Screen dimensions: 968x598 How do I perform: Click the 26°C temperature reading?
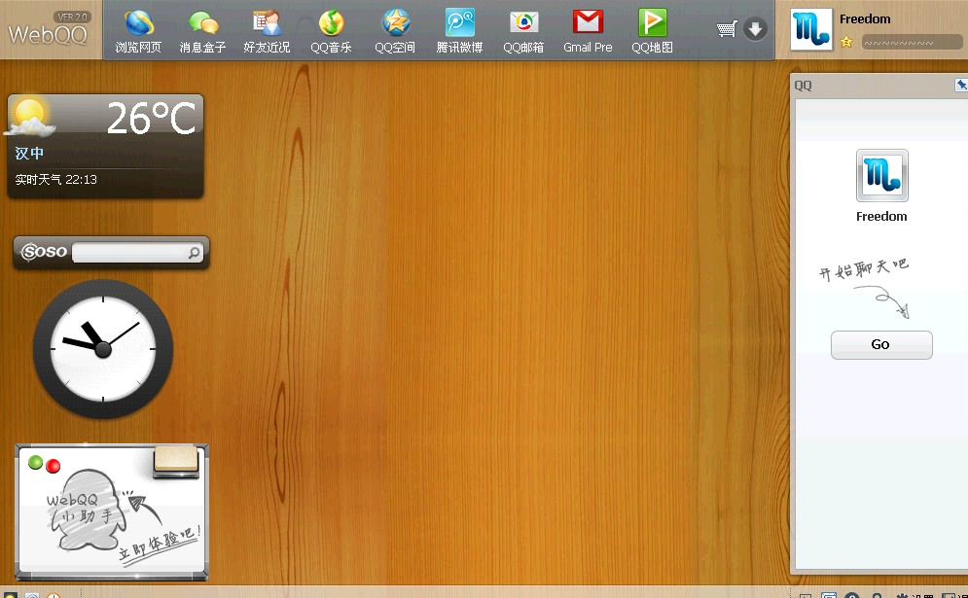[x=151, y=118]
